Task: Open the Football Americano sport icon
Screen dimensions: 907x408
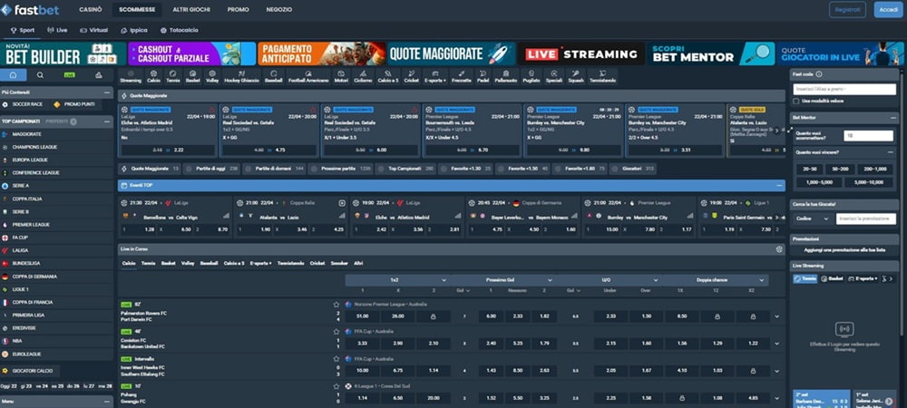Action: 308,76
